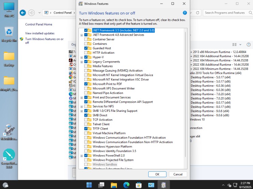Select the SecureUxT... 3.0.0 desktop shortcut

coord(9,158)
